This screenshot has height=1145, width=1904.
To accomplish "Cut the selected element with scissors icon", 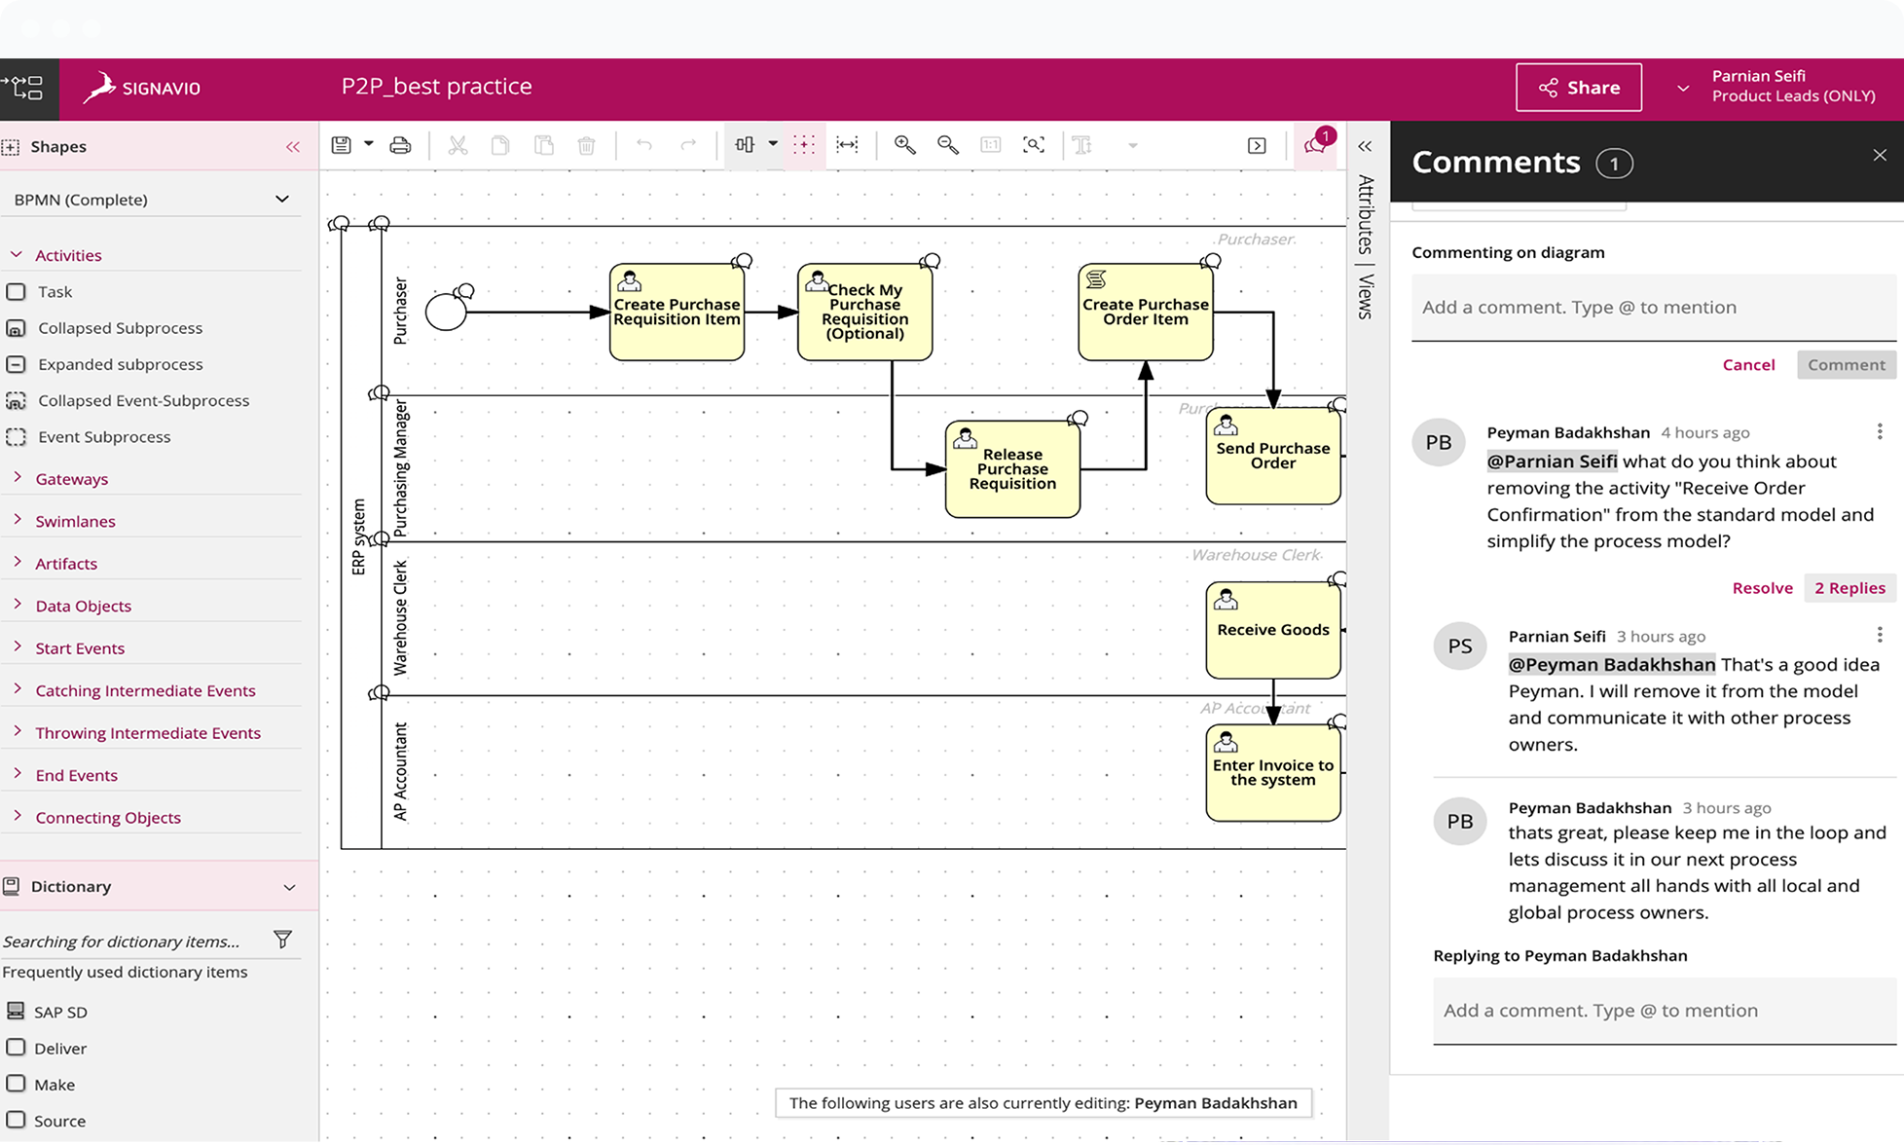I will [x=458, y=144].
